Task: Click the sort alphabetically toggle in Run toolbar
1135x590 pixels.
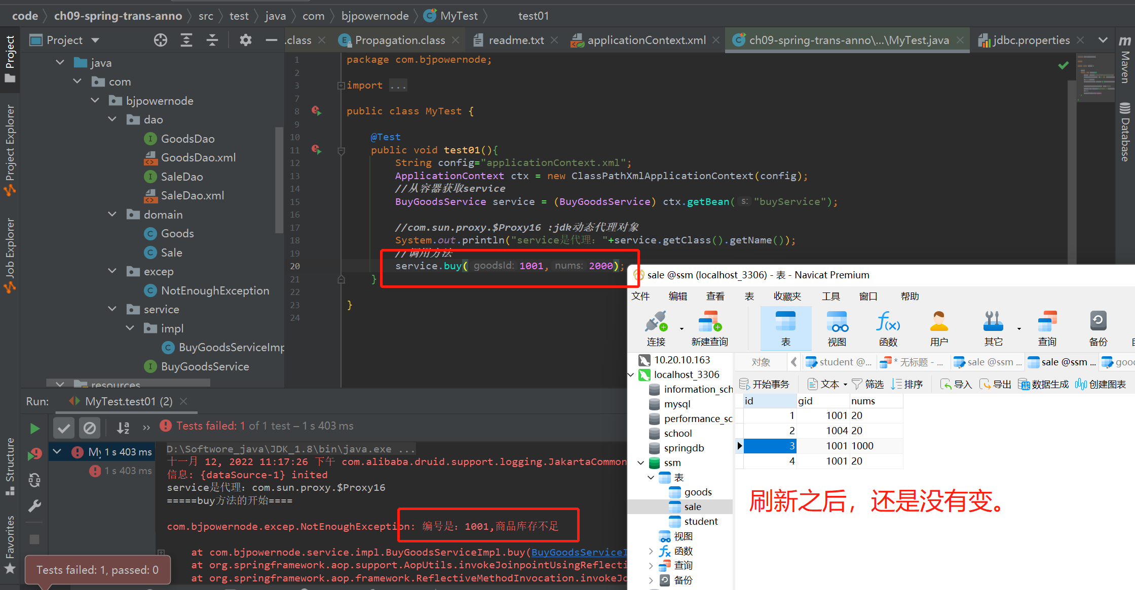Action: pyautogui.click(x=123, y=429)
